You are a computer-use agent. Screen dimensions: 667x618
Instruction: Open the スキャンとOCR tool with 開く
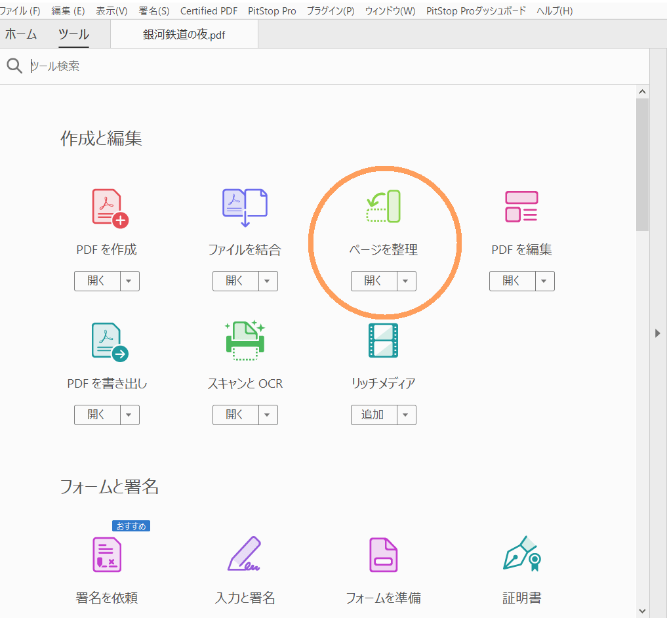[235, 415]
